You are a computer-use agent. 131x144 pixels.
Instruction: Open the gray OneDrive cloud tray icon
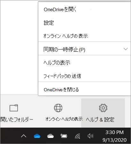pyautogui.click(x=50, y=136)
